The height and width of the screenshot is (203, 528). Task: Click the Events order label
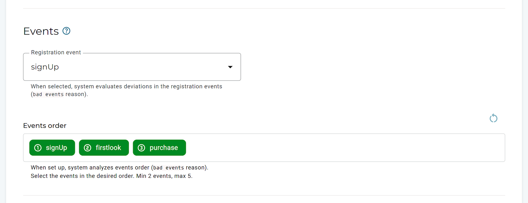pos(45,126)
